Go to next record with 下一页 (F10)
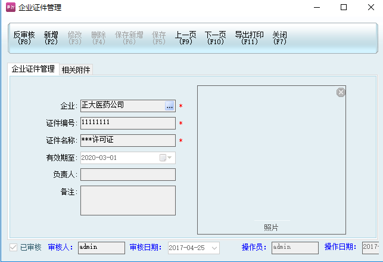This screenshot has width=383, height=262. (215, 38)
